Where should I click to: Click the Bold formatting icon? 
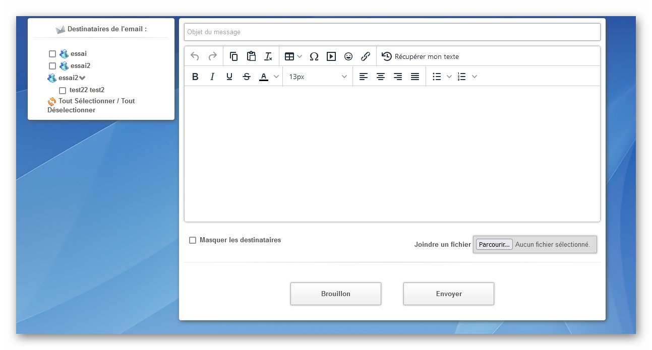coord(196,77)
